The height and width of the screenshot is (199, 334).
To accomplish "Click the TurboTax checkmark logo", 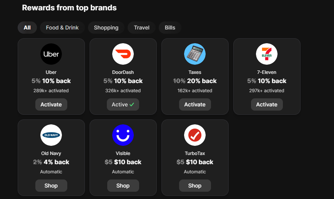I will pos(195,135).
